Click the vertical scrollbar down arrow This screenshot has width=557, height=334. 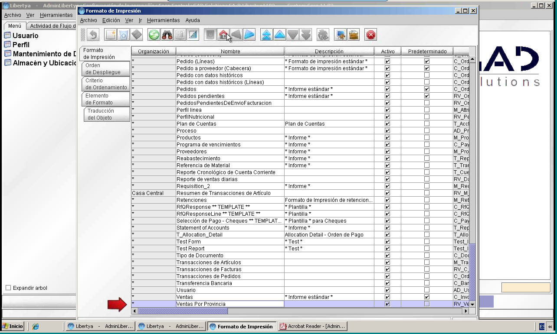[x=472, y=305]
